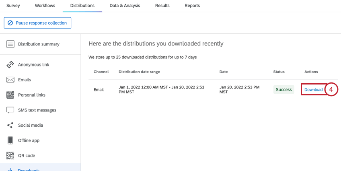Viewport: 341px width, 171px height.
Task: Click the Distribution summary list icon
Action: click(10, 44)
